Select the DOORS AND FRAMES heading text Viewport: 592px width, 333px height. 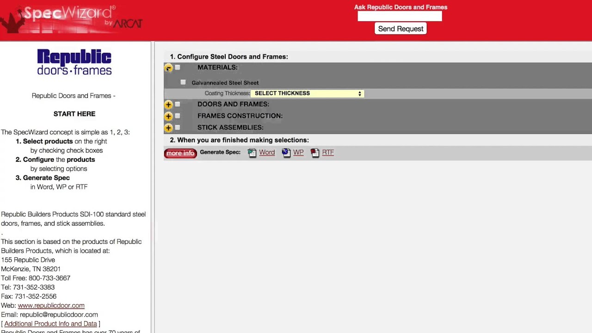233,105
